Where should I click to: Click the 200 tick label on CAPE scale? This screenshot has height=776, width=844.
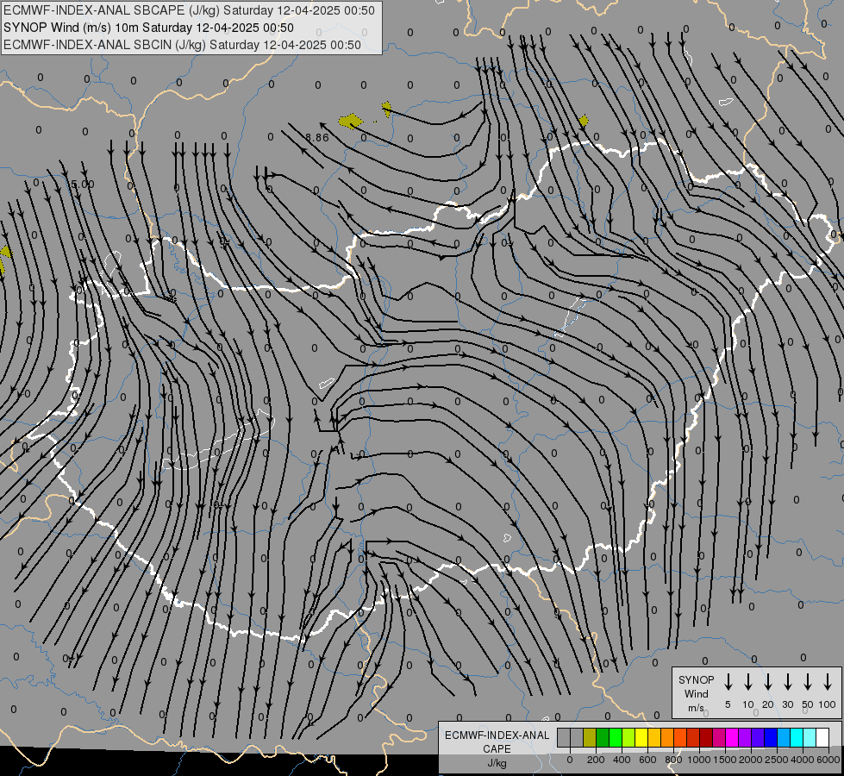tap(596, 760)
